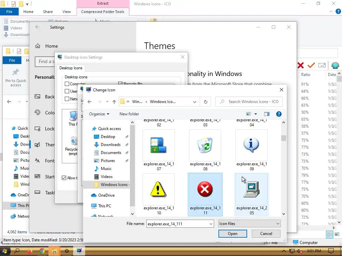This screenshot has width=342, height=256.
Task: Click the red X icon in background toolbar
Action: click(301, 65)
